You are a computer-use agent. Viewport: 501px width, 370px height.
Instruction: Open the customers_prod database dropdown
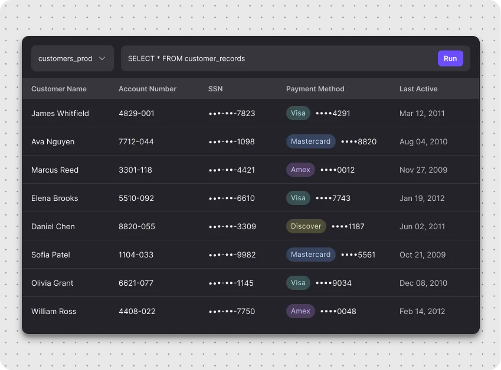click(x=73, y=58)
